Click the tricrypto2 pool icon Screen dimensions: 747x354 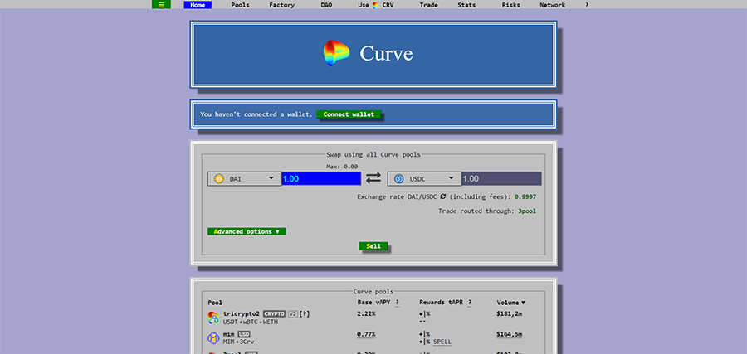213,318
